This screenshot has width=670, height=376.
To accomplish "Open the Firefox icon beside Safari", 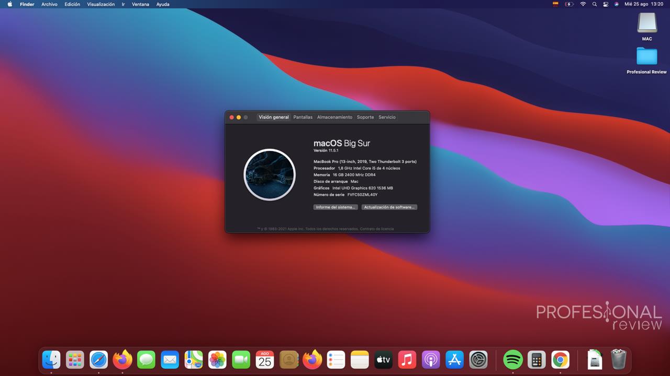I will click(122, 359).
